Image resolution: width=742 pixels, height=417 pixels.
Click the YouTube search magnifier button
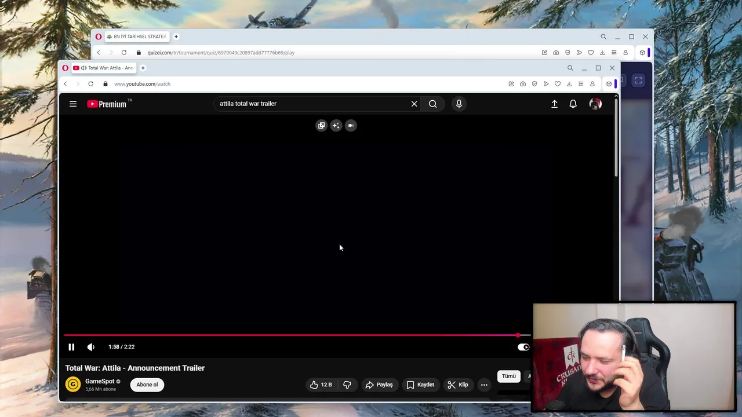click(433, 104)
